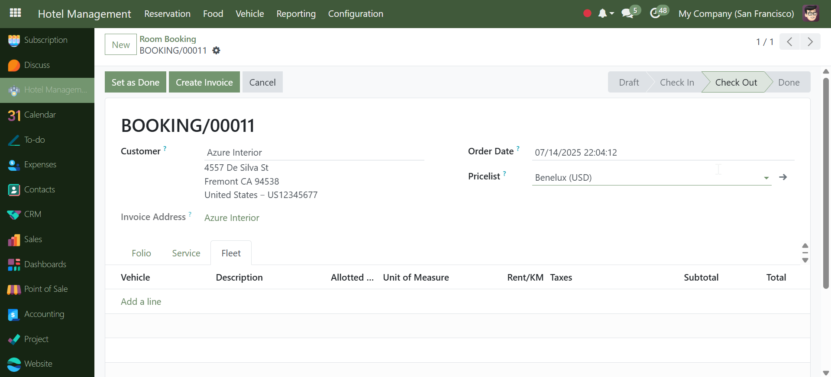
Task: Open the Reservation menu
Action: (167, 14)
